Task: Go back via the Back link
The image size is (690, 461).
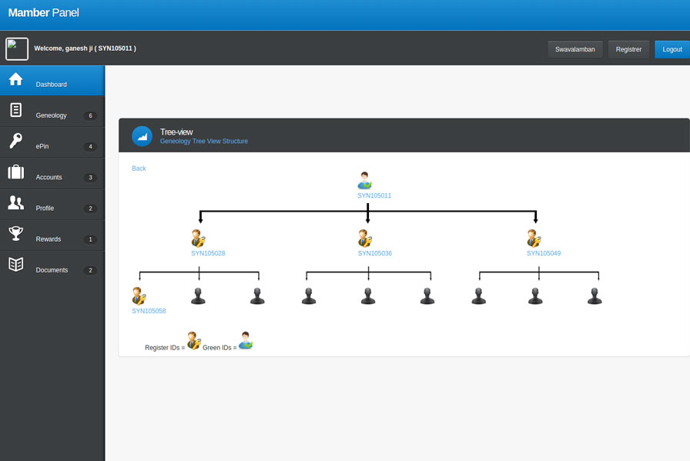Action: pos(139,169)
